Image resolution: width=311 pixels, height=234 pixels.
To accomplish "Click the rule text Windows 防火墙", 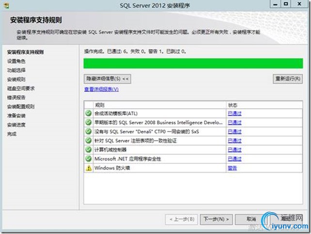I will [112, 168].
